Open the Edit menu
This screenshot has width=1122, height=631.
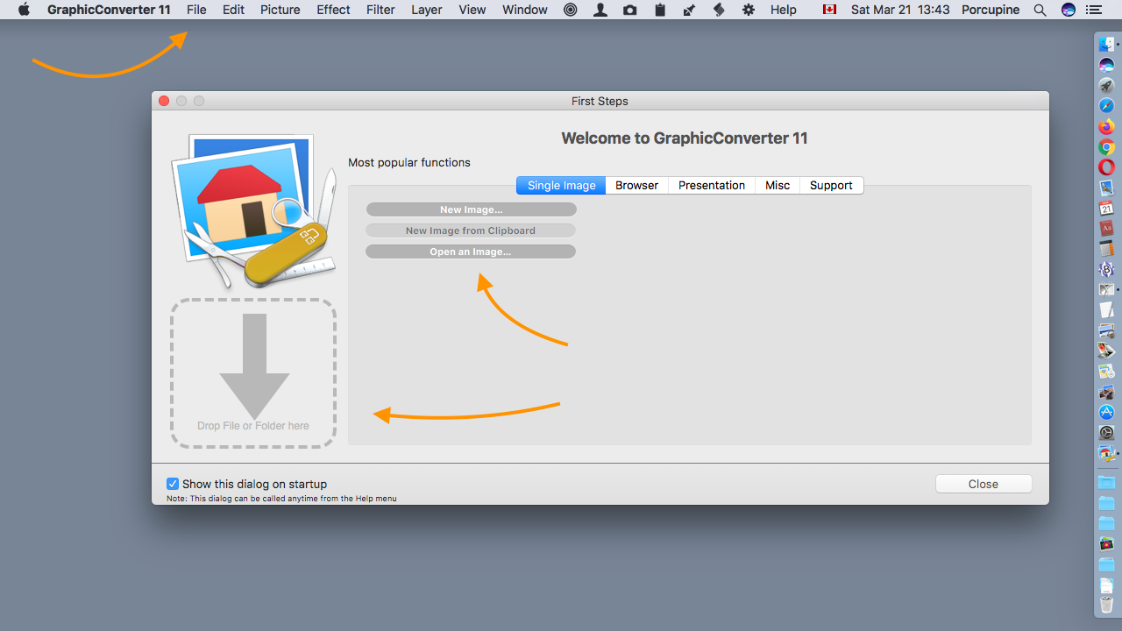(233, 10)
